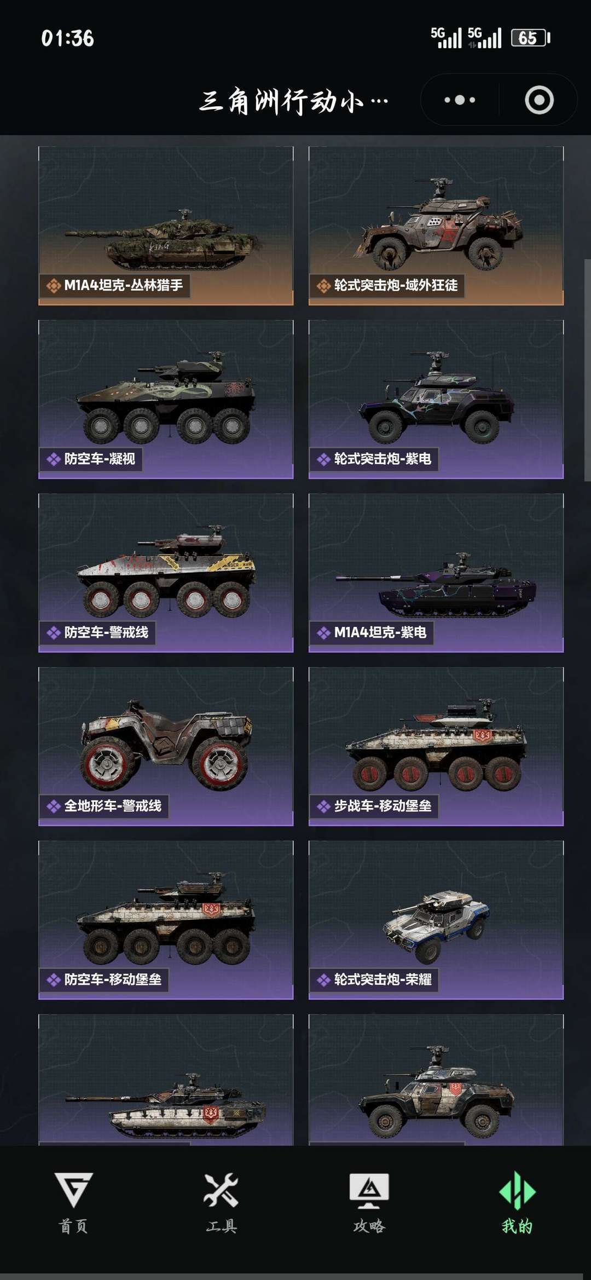This screenshot has width=591, height=1280.
Task: Open the M1A4坦克-丛林猎手 skin card
Action: pyautogui.click(x=166, y=226)
